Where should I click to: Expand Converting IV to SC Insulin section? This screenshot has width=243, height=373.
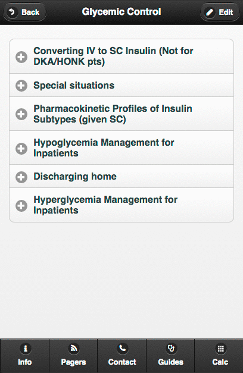point(121,57)
